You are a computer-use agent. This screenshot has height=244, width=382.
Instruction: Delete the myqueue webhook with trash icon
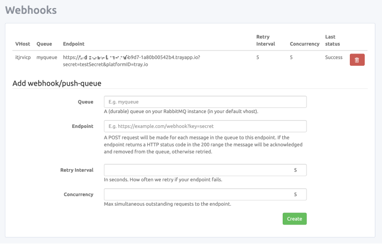[x=357, y=60]
